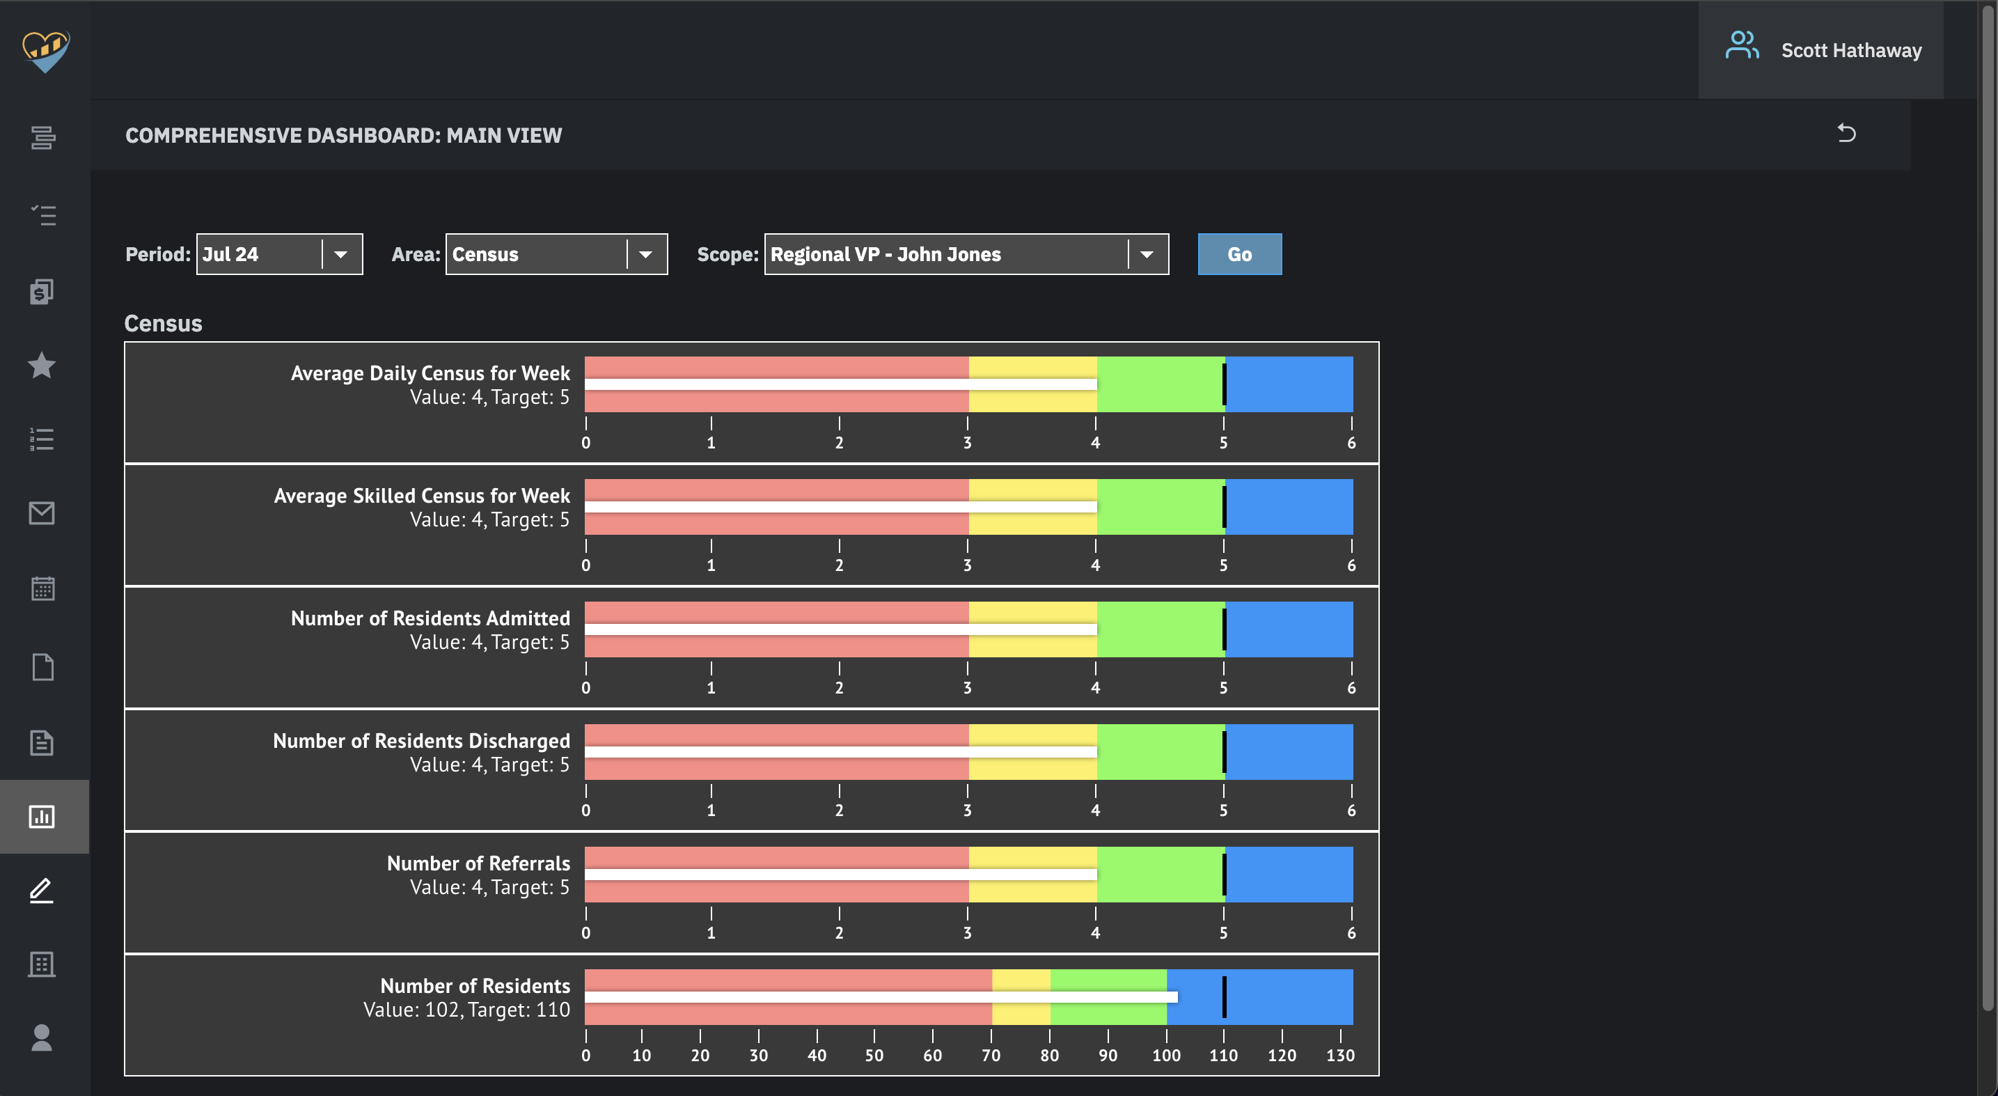Click the Census section heading
This screenshot has height=1096, width=1998.
tap(163, 324)
